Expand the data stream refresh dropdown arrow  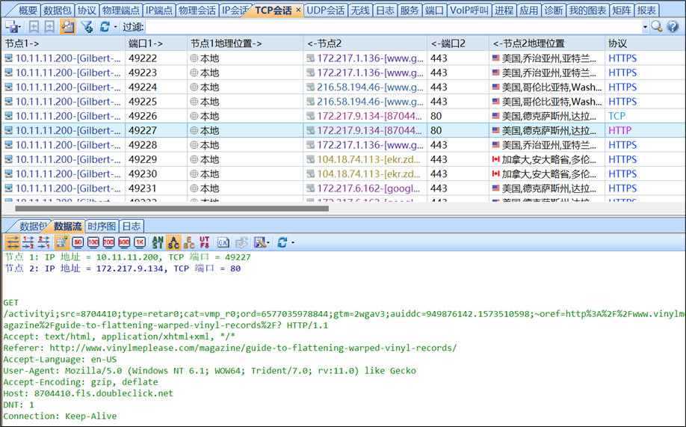point(292,242)
